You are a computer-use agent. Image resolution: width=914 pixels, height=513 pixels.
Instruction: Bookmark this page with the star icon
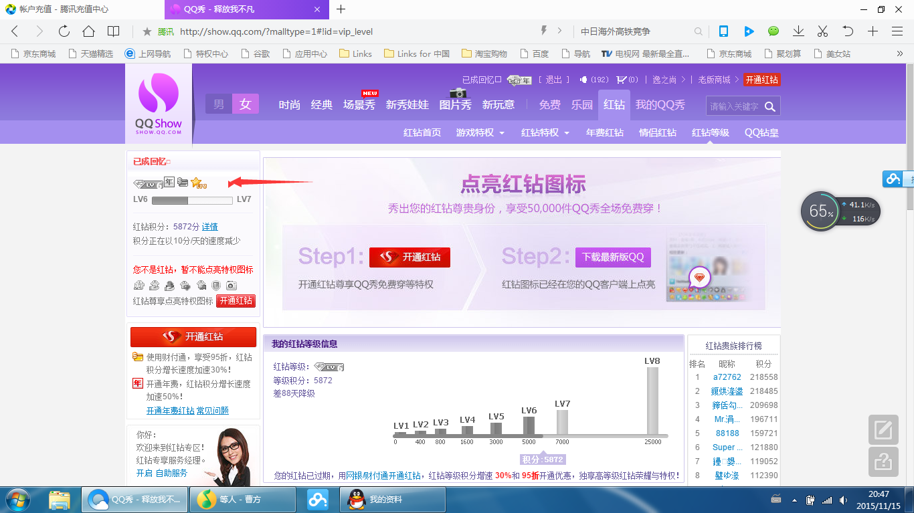coord(147,31)
